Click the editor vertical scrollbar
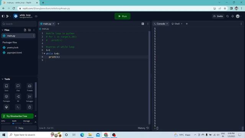 coord(149,77)
